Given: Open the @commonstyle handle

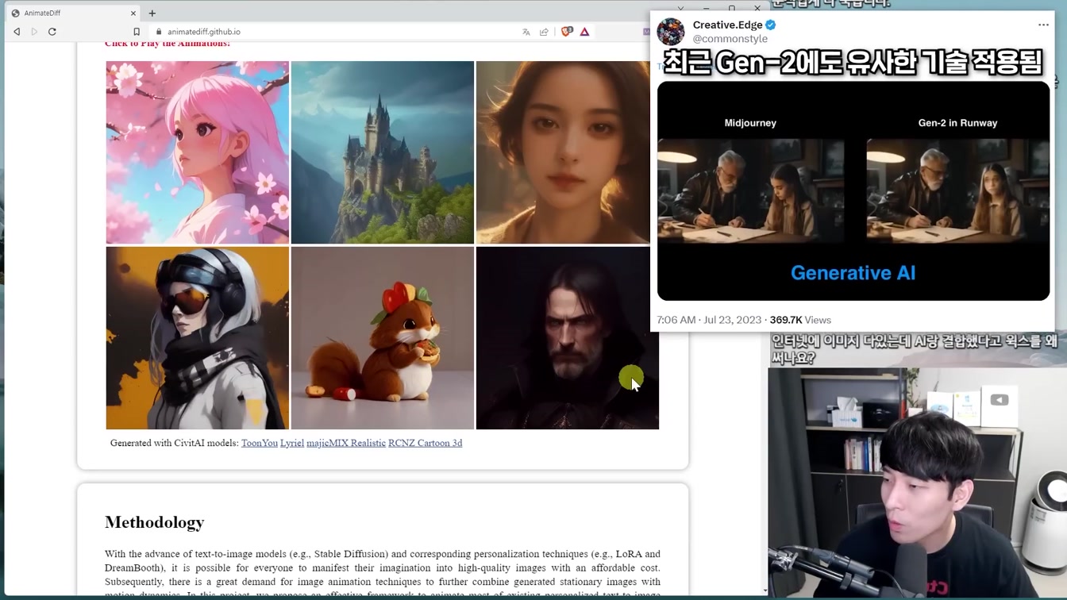Looking at the screenshot, I should [x=730, y=38].
